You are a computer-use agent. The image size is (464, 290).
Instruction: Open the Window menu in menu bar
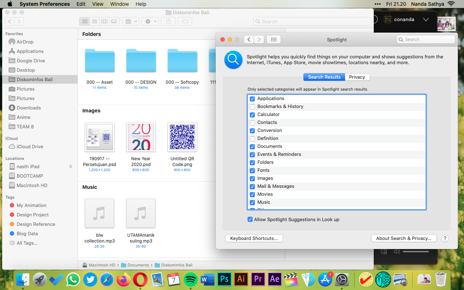coord(119,4)
